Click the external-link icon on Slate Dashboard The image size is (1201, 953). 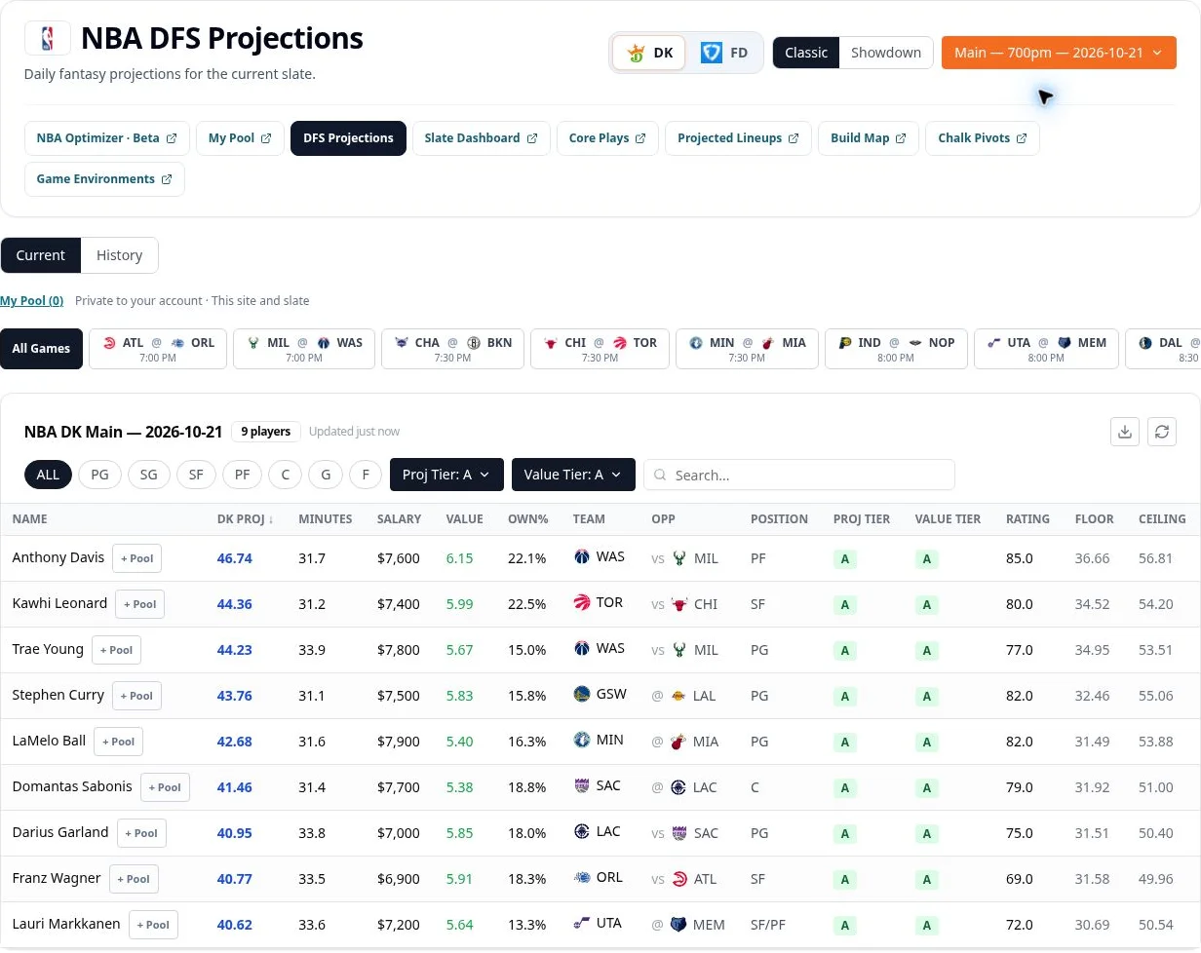click(532, 138)
